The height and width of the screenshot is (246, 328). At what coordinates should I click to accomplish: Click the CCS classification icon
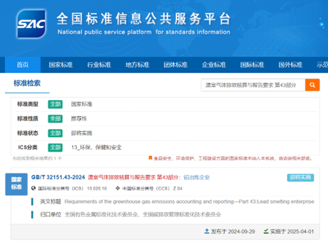click(118, 188)
